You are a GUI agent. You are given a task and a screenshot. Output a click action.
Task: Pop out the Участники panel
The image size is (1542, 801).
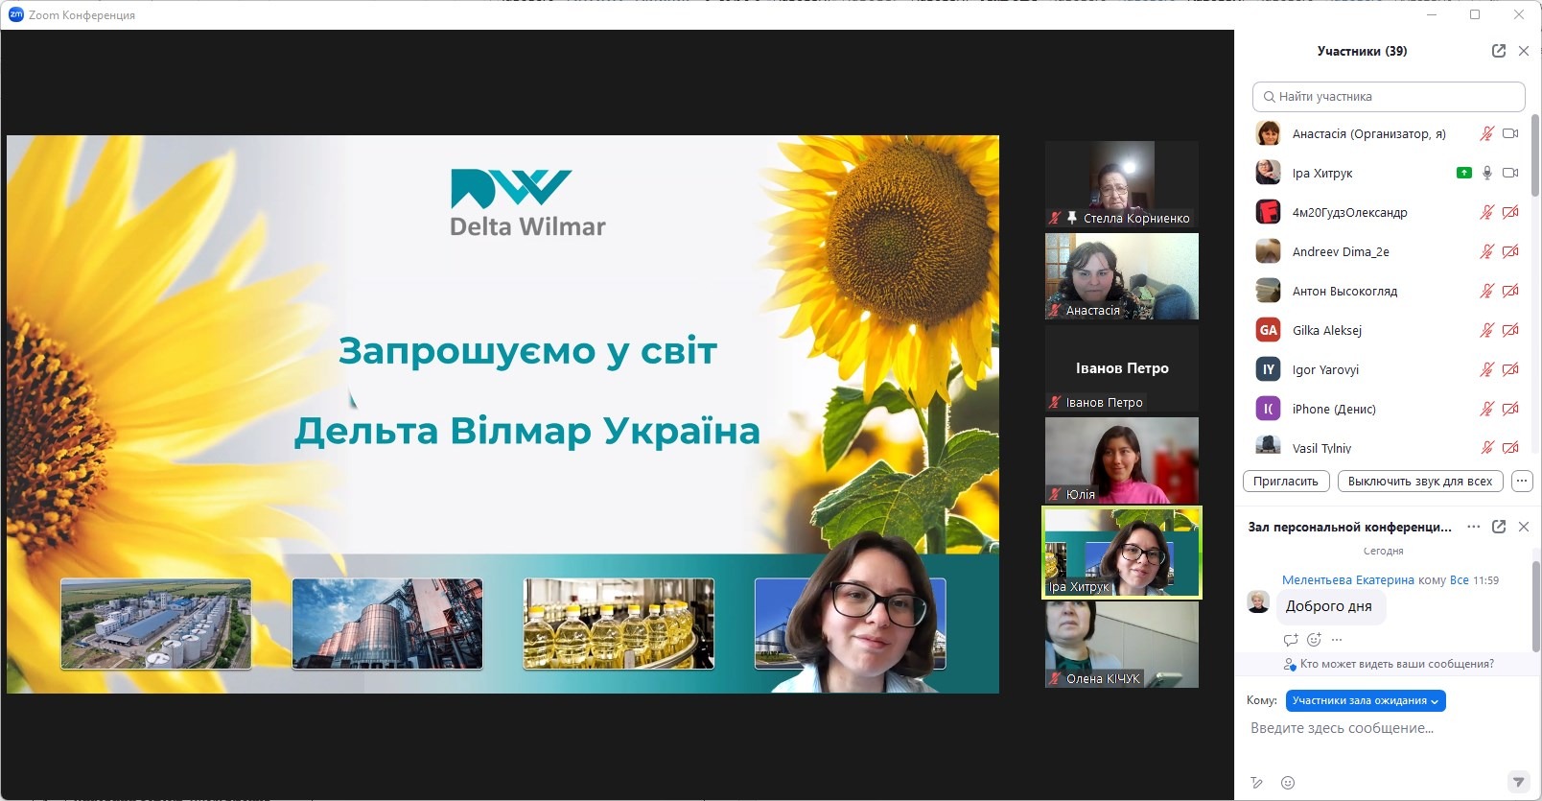click(1499, 51)
